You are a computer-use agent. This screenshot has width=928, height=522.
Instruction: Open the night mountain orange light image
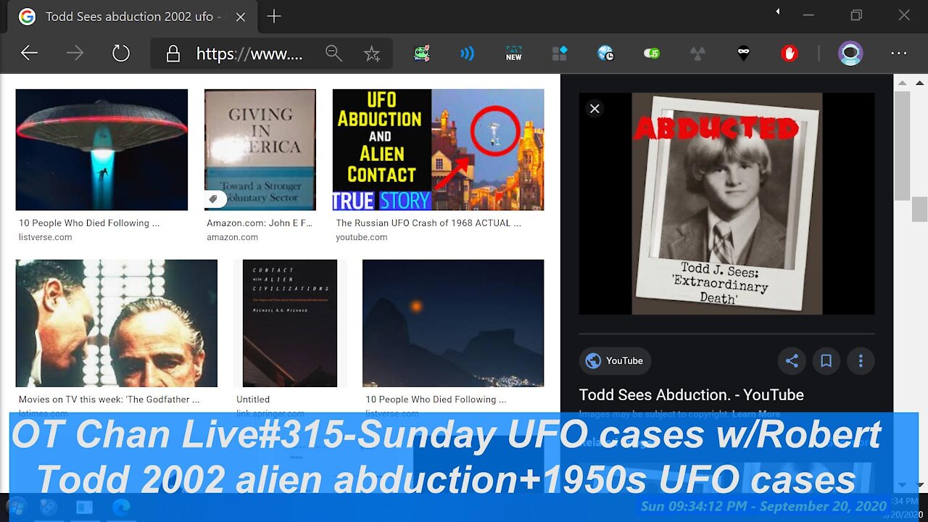click(x=453, y=323)
